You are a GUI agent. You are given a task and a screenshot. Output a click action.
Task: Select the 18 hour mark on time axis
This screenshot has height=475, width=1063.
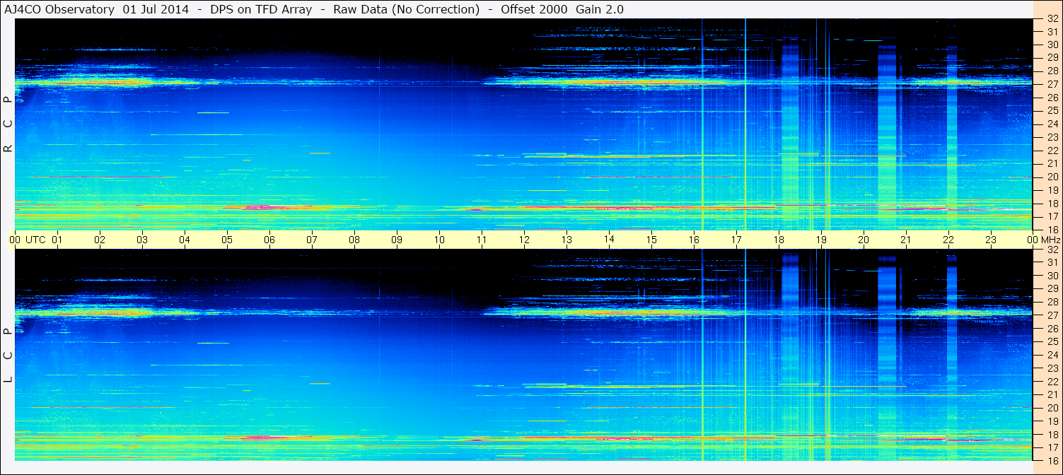click(x=779, y=240)
